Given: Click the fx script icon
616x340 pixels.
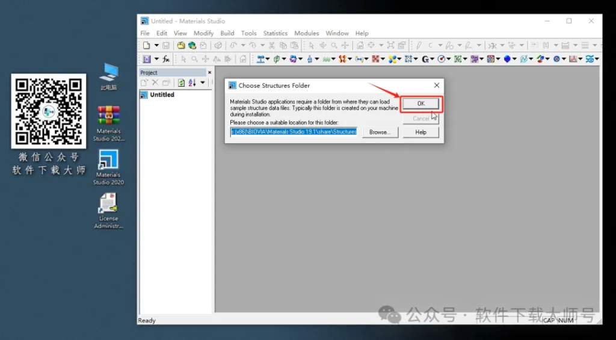Looking at the screenshot, I should pos(166,59).
